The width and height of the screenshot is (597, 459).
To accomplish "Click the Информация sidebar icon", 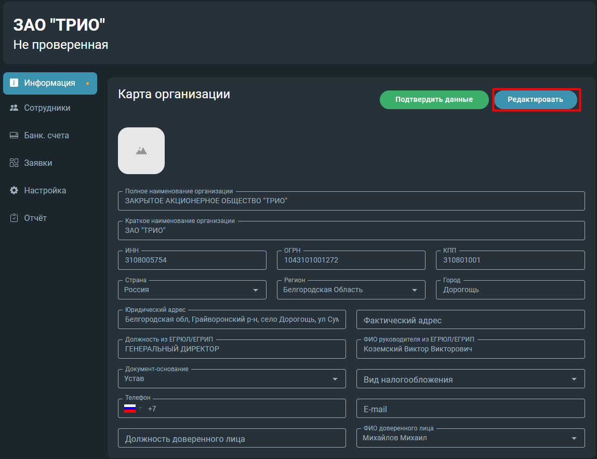I will 14,83.
